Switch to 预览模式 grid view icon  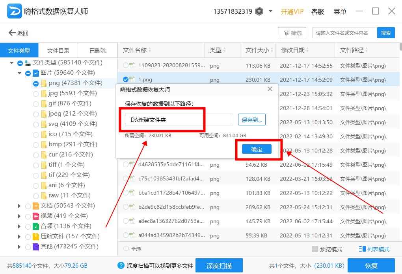click(x=315, y=249)
